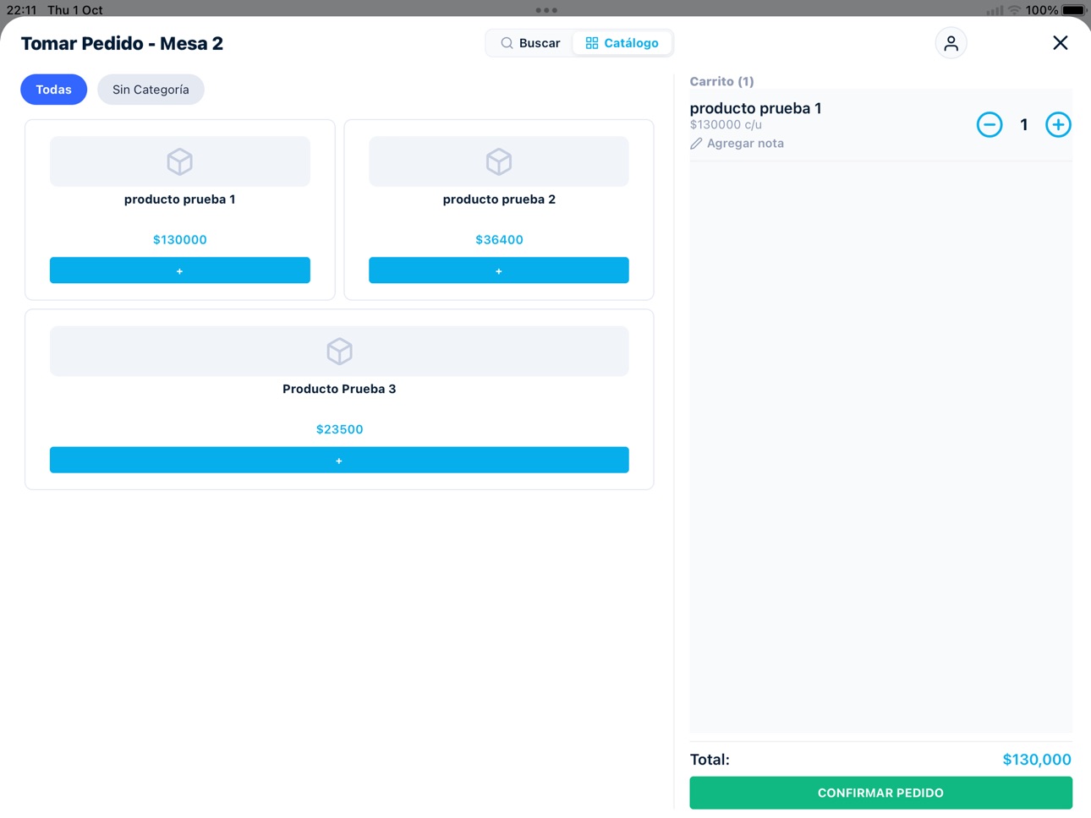Increase quantity of producto prueba 1
Screen dimensions: 1091x818
point(1058,125)
